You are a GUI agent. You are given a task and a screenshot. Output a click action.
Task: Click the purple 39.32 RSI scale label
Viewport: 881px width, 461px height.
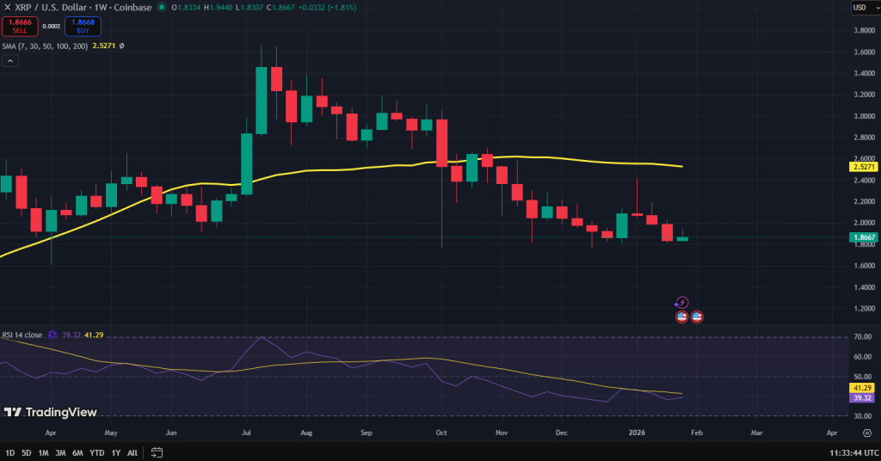(862, 398)
